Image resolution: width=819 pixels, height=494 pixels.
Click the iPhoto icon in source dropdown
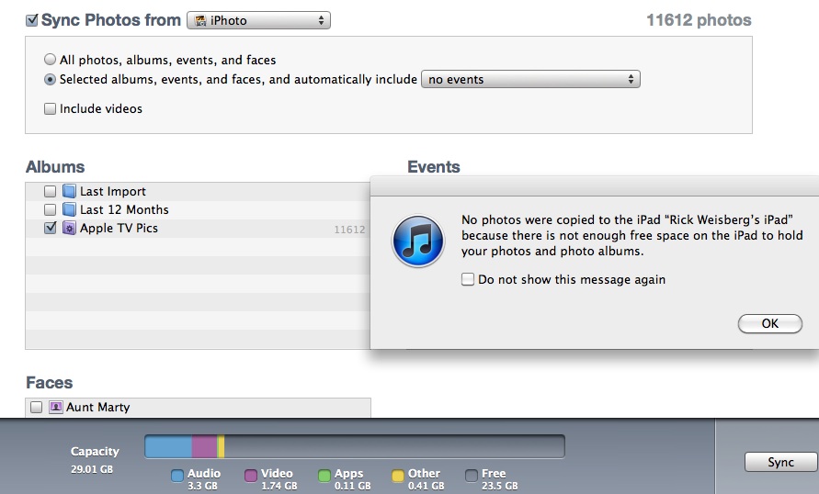coord(200,21)
